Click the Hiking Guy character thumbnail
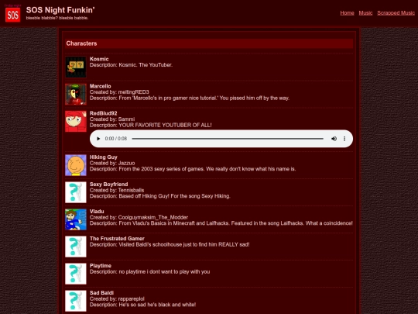This screenshot has height=314, width=418. click(x=76, y=165)
